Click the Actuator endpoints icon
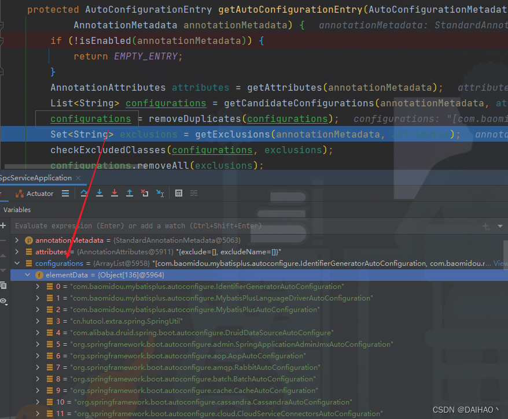This screenshot has width=508, height=419. coord(20,194)
